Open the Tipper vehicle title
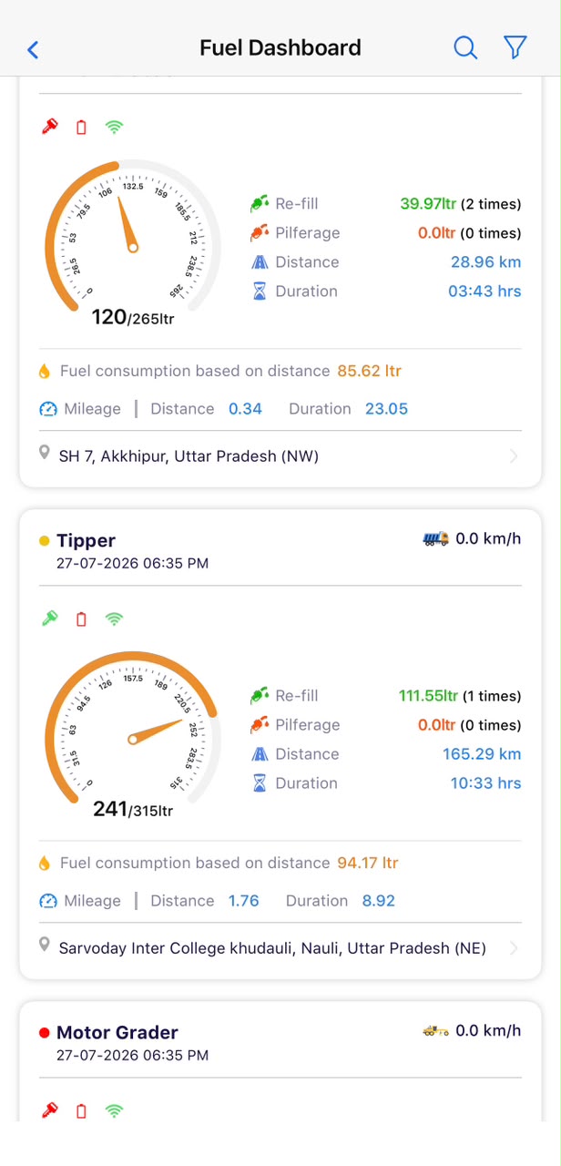The height and width of the screenshot is (1166, 561). point(86,540)
